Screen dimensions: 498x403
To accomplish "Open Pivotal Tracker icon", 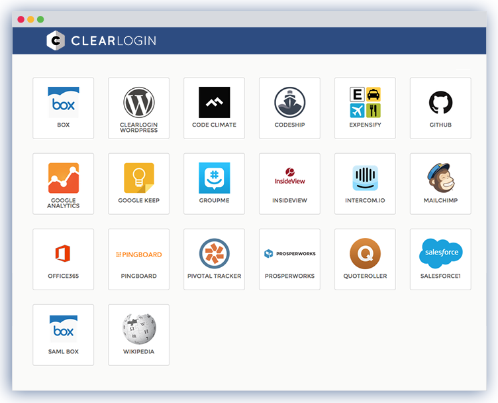I will (x=215, y=253).
